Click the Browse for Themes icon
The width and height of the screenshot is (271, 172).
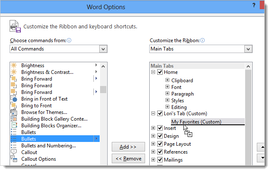coord(14,112)
